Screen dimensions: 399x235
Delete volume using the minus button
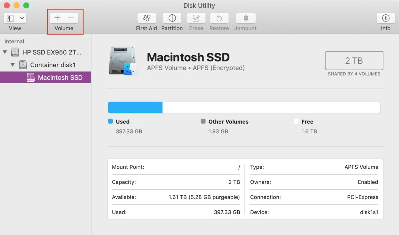point(71,18)
